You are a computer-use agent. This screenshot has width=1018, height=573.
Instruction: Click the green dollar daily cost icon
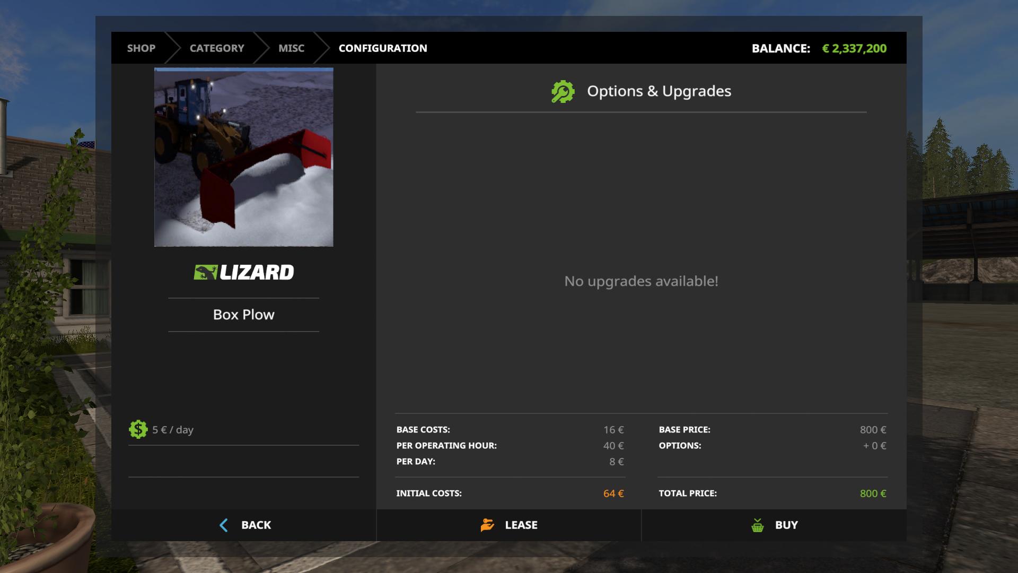(x=138, y=429)
